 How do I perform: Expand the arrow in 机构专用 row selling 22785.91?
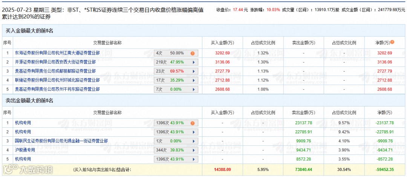pos(193,132)
